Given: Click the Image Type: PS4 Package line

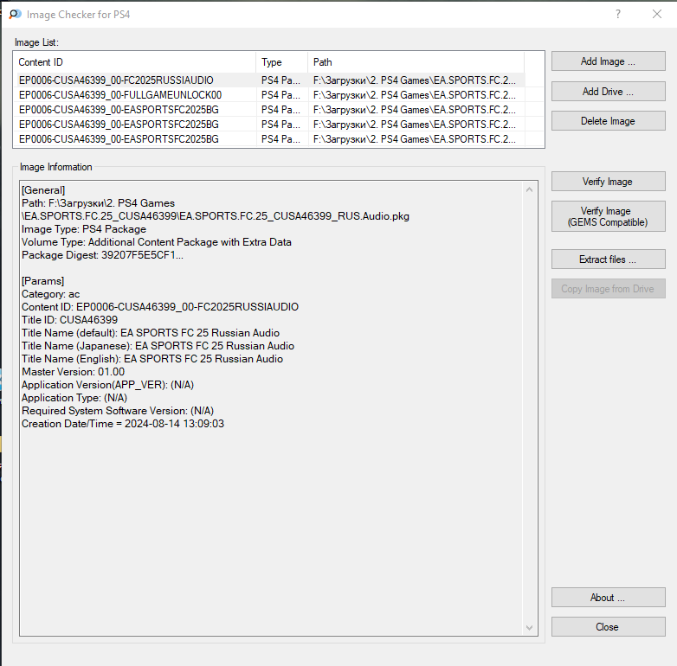Looking at the screenshot, I should [84, 229].
